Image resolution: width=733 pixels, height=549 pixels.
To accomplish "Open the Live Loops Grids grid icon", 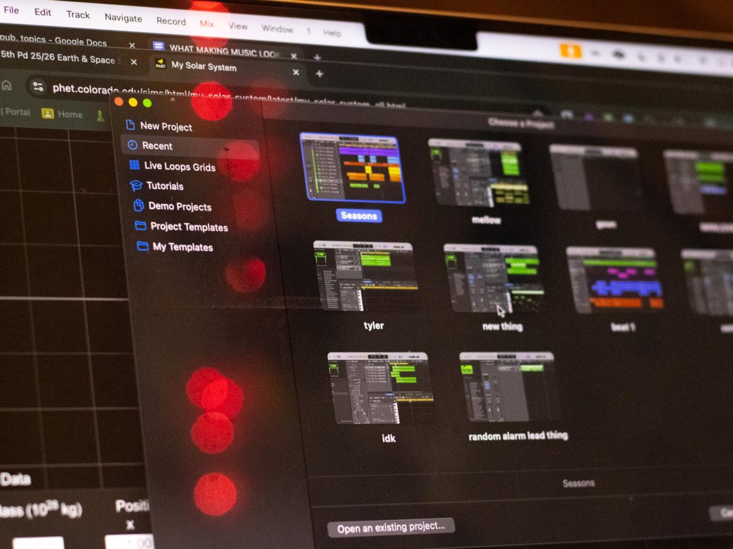I will pyautogui.click(x=134, y=165).
